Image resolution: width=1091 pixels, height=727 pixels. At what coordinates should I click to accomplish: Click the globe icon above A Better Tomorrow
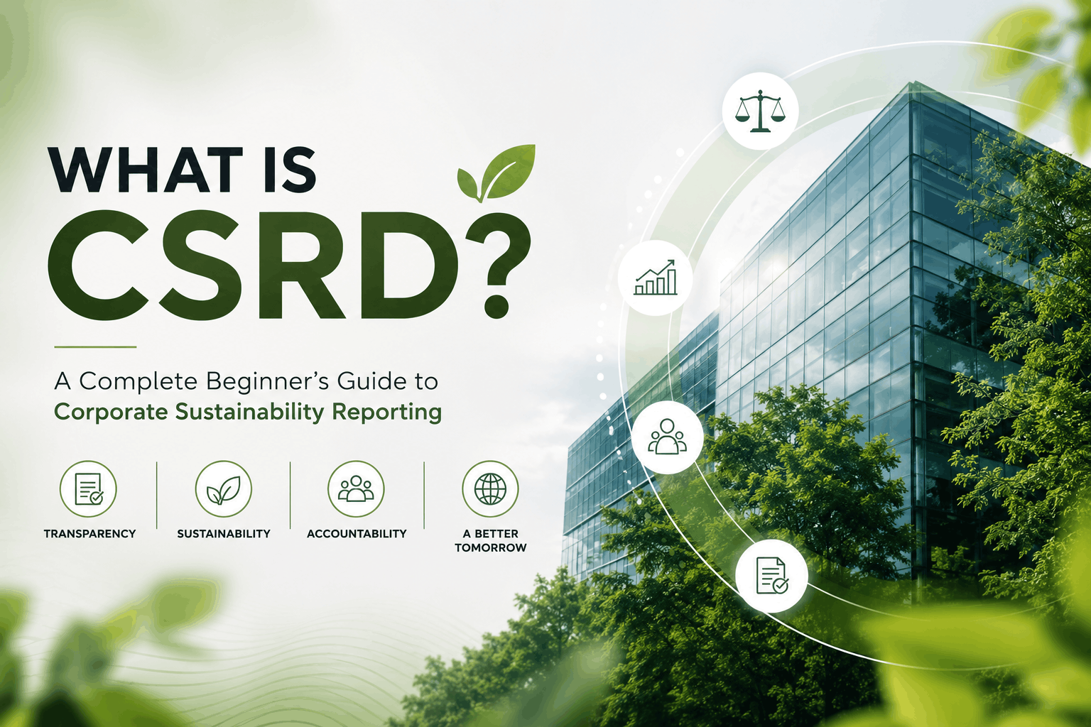coord(490,489)
